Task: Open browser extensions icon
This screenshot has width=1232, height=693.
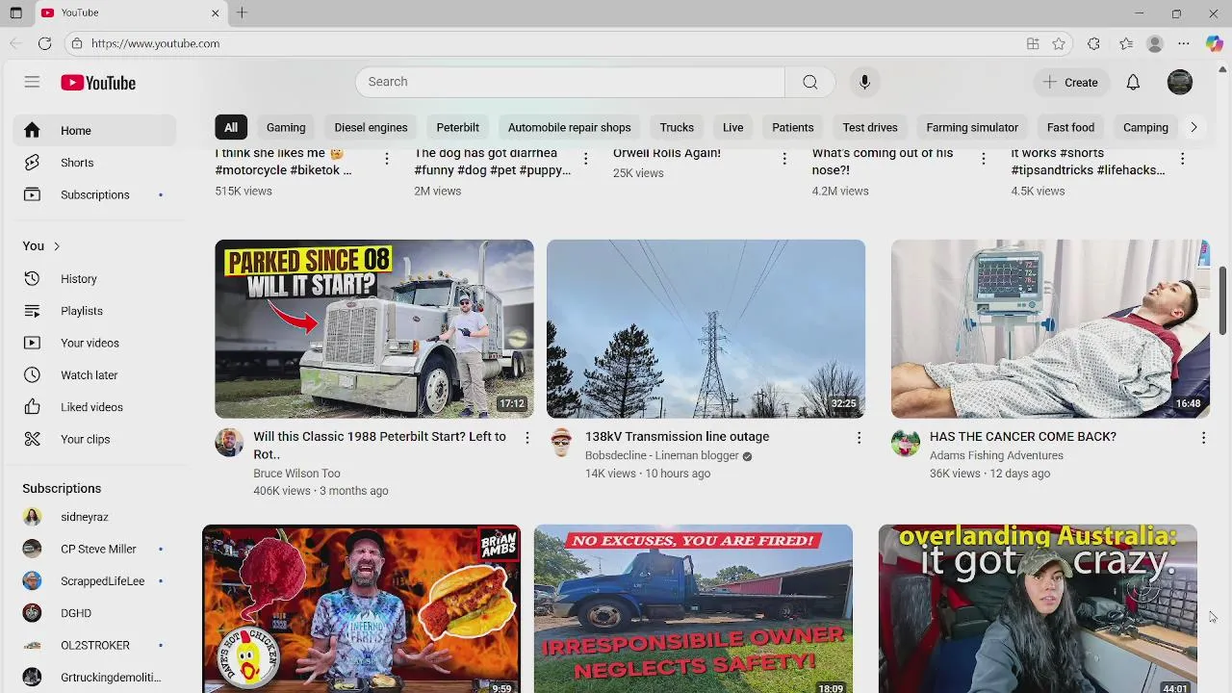Action: click(x=1093, y=43)
